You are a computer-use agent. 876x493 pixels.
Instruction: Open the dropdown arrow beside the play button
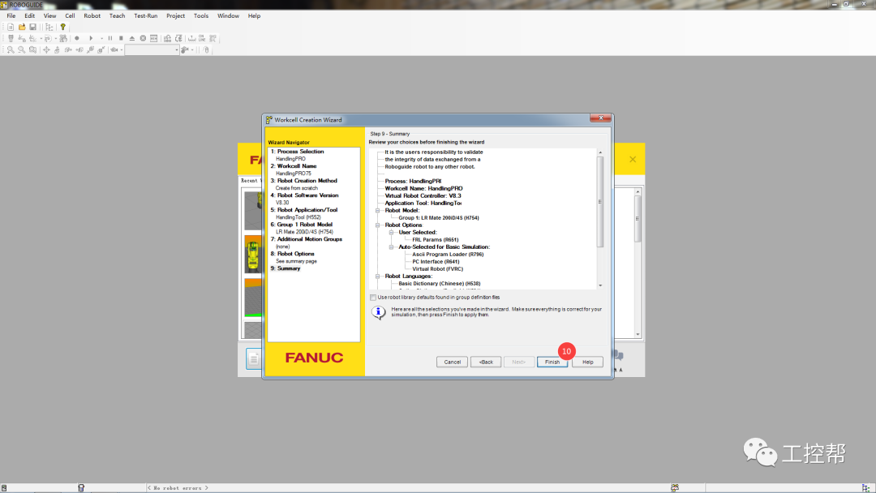coord(101,39)
